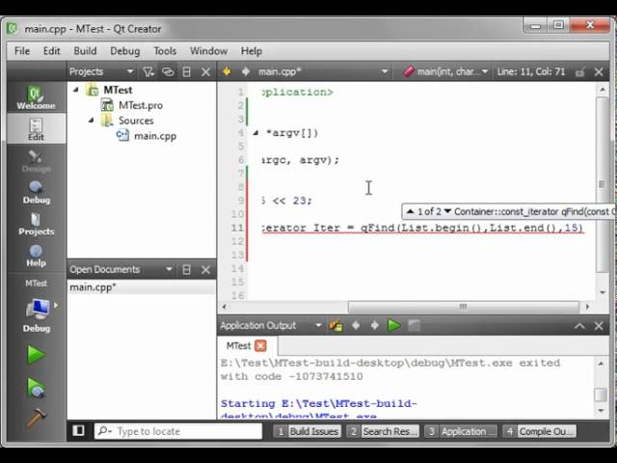Open the Debug menu
617x463 pixels.
124,51
